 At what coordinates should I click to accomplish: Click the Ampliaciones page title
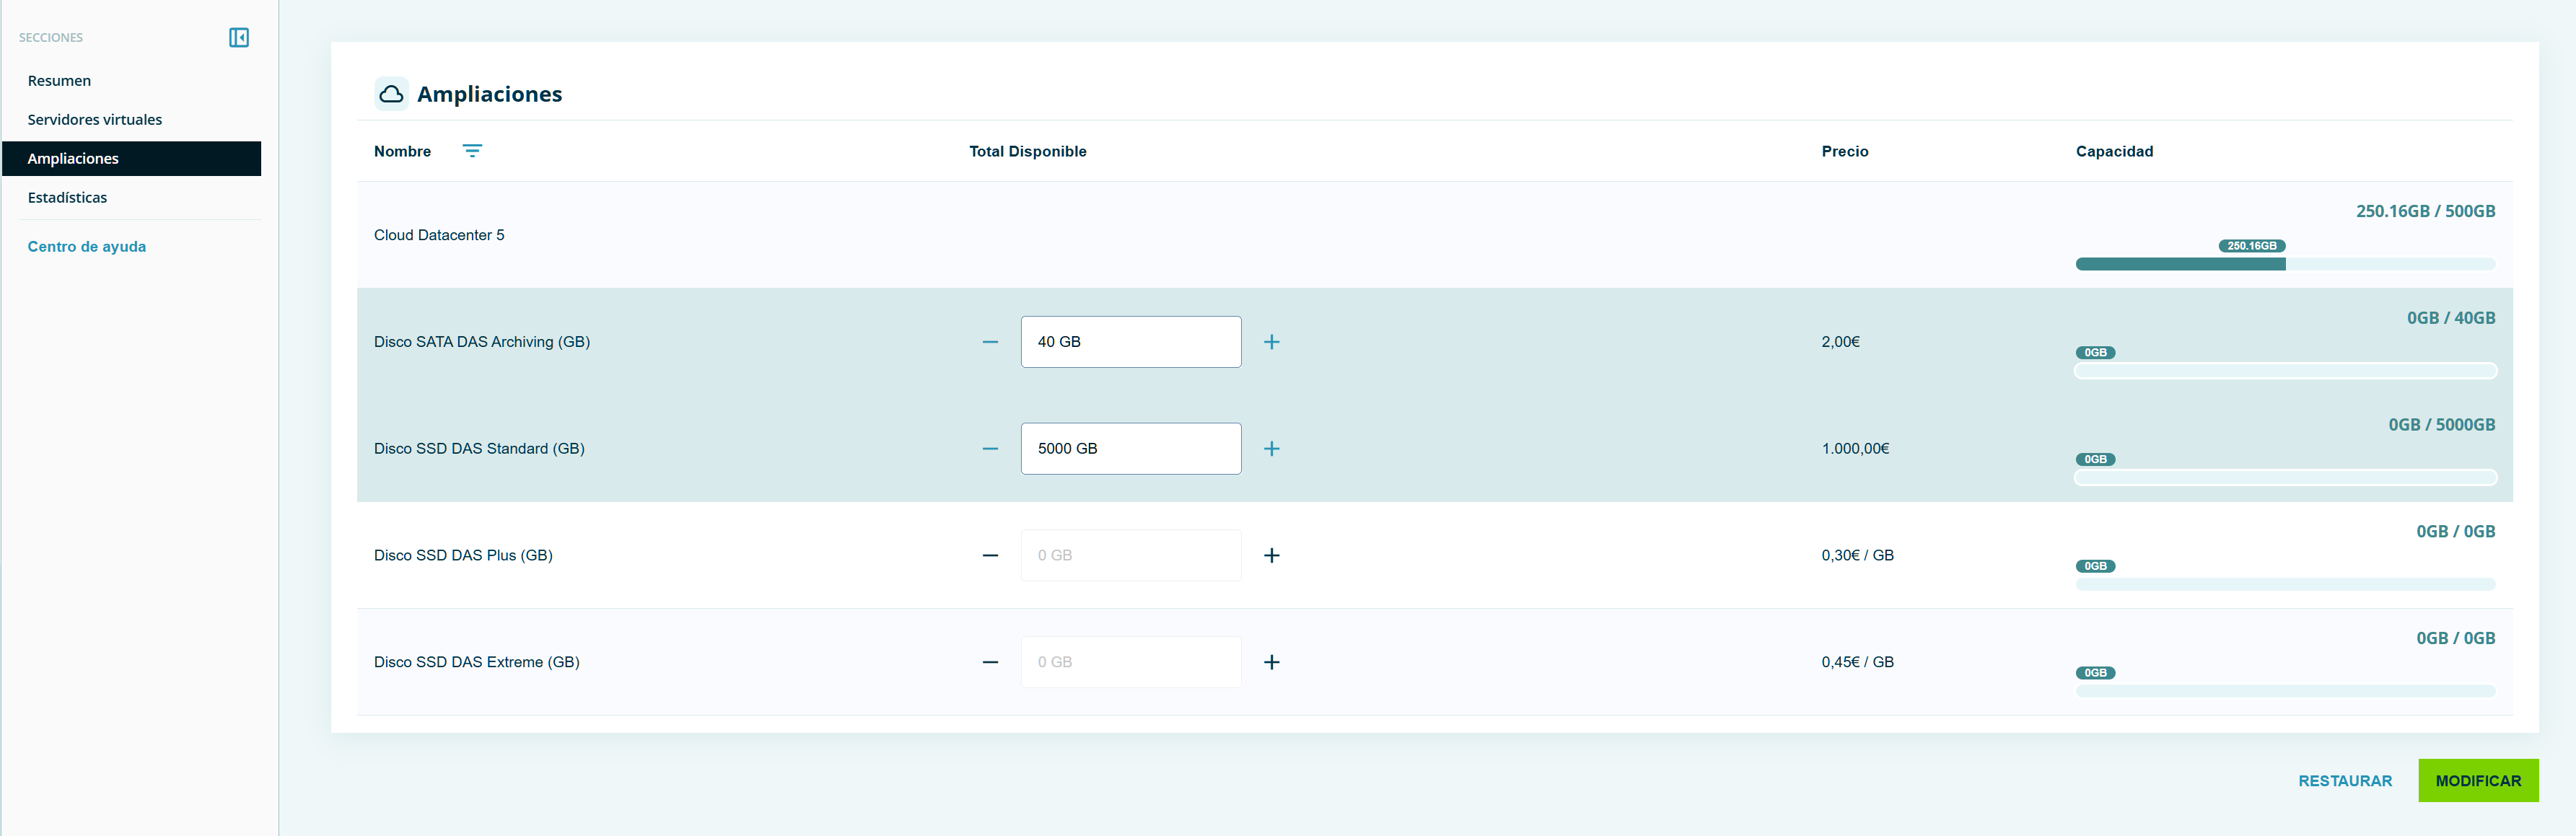point(489,94)
